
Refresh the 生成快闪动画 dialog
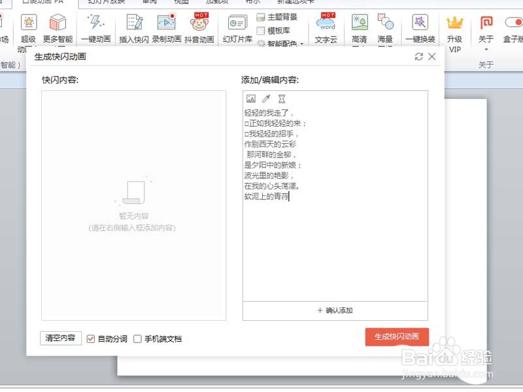[x=419, y=57]
